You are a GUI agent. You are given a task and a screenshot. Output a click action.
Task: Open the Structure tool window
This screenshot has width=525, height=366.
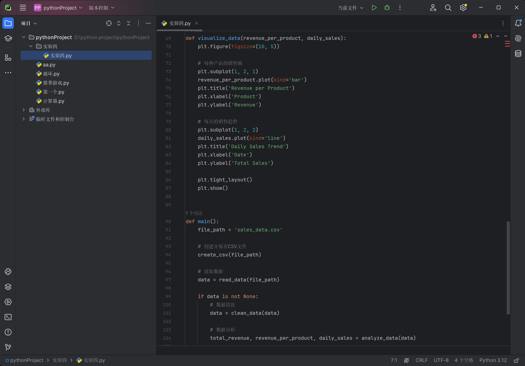(8, 58)
